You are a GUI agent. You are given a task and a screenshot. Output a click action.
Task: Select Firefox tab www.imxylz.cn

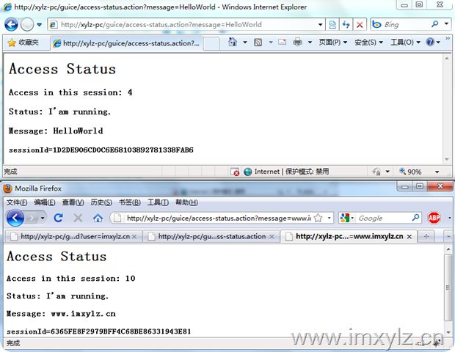pos(349,237)
